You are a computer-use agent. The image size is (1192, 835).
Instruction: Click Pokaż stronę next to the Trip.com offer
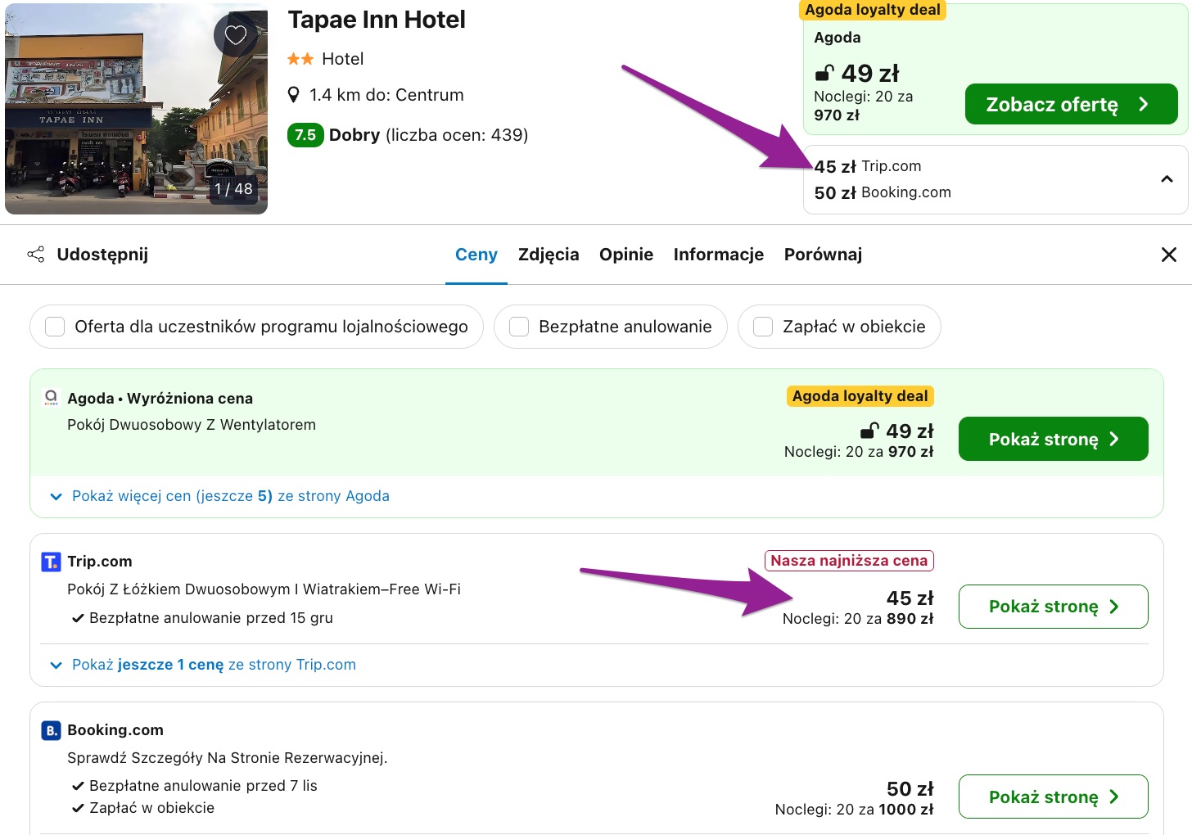pos(1053,607)
